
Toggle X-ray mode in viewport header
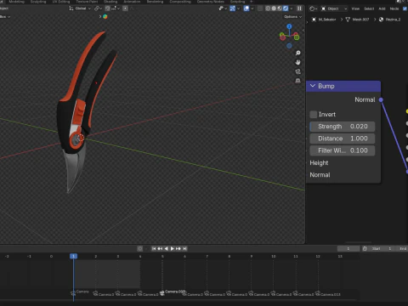pos(260,8)
